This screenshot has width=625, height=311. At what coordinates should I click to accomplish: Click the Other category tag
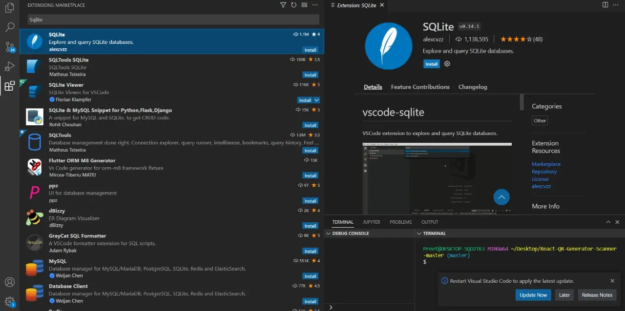tap(540, 120)
